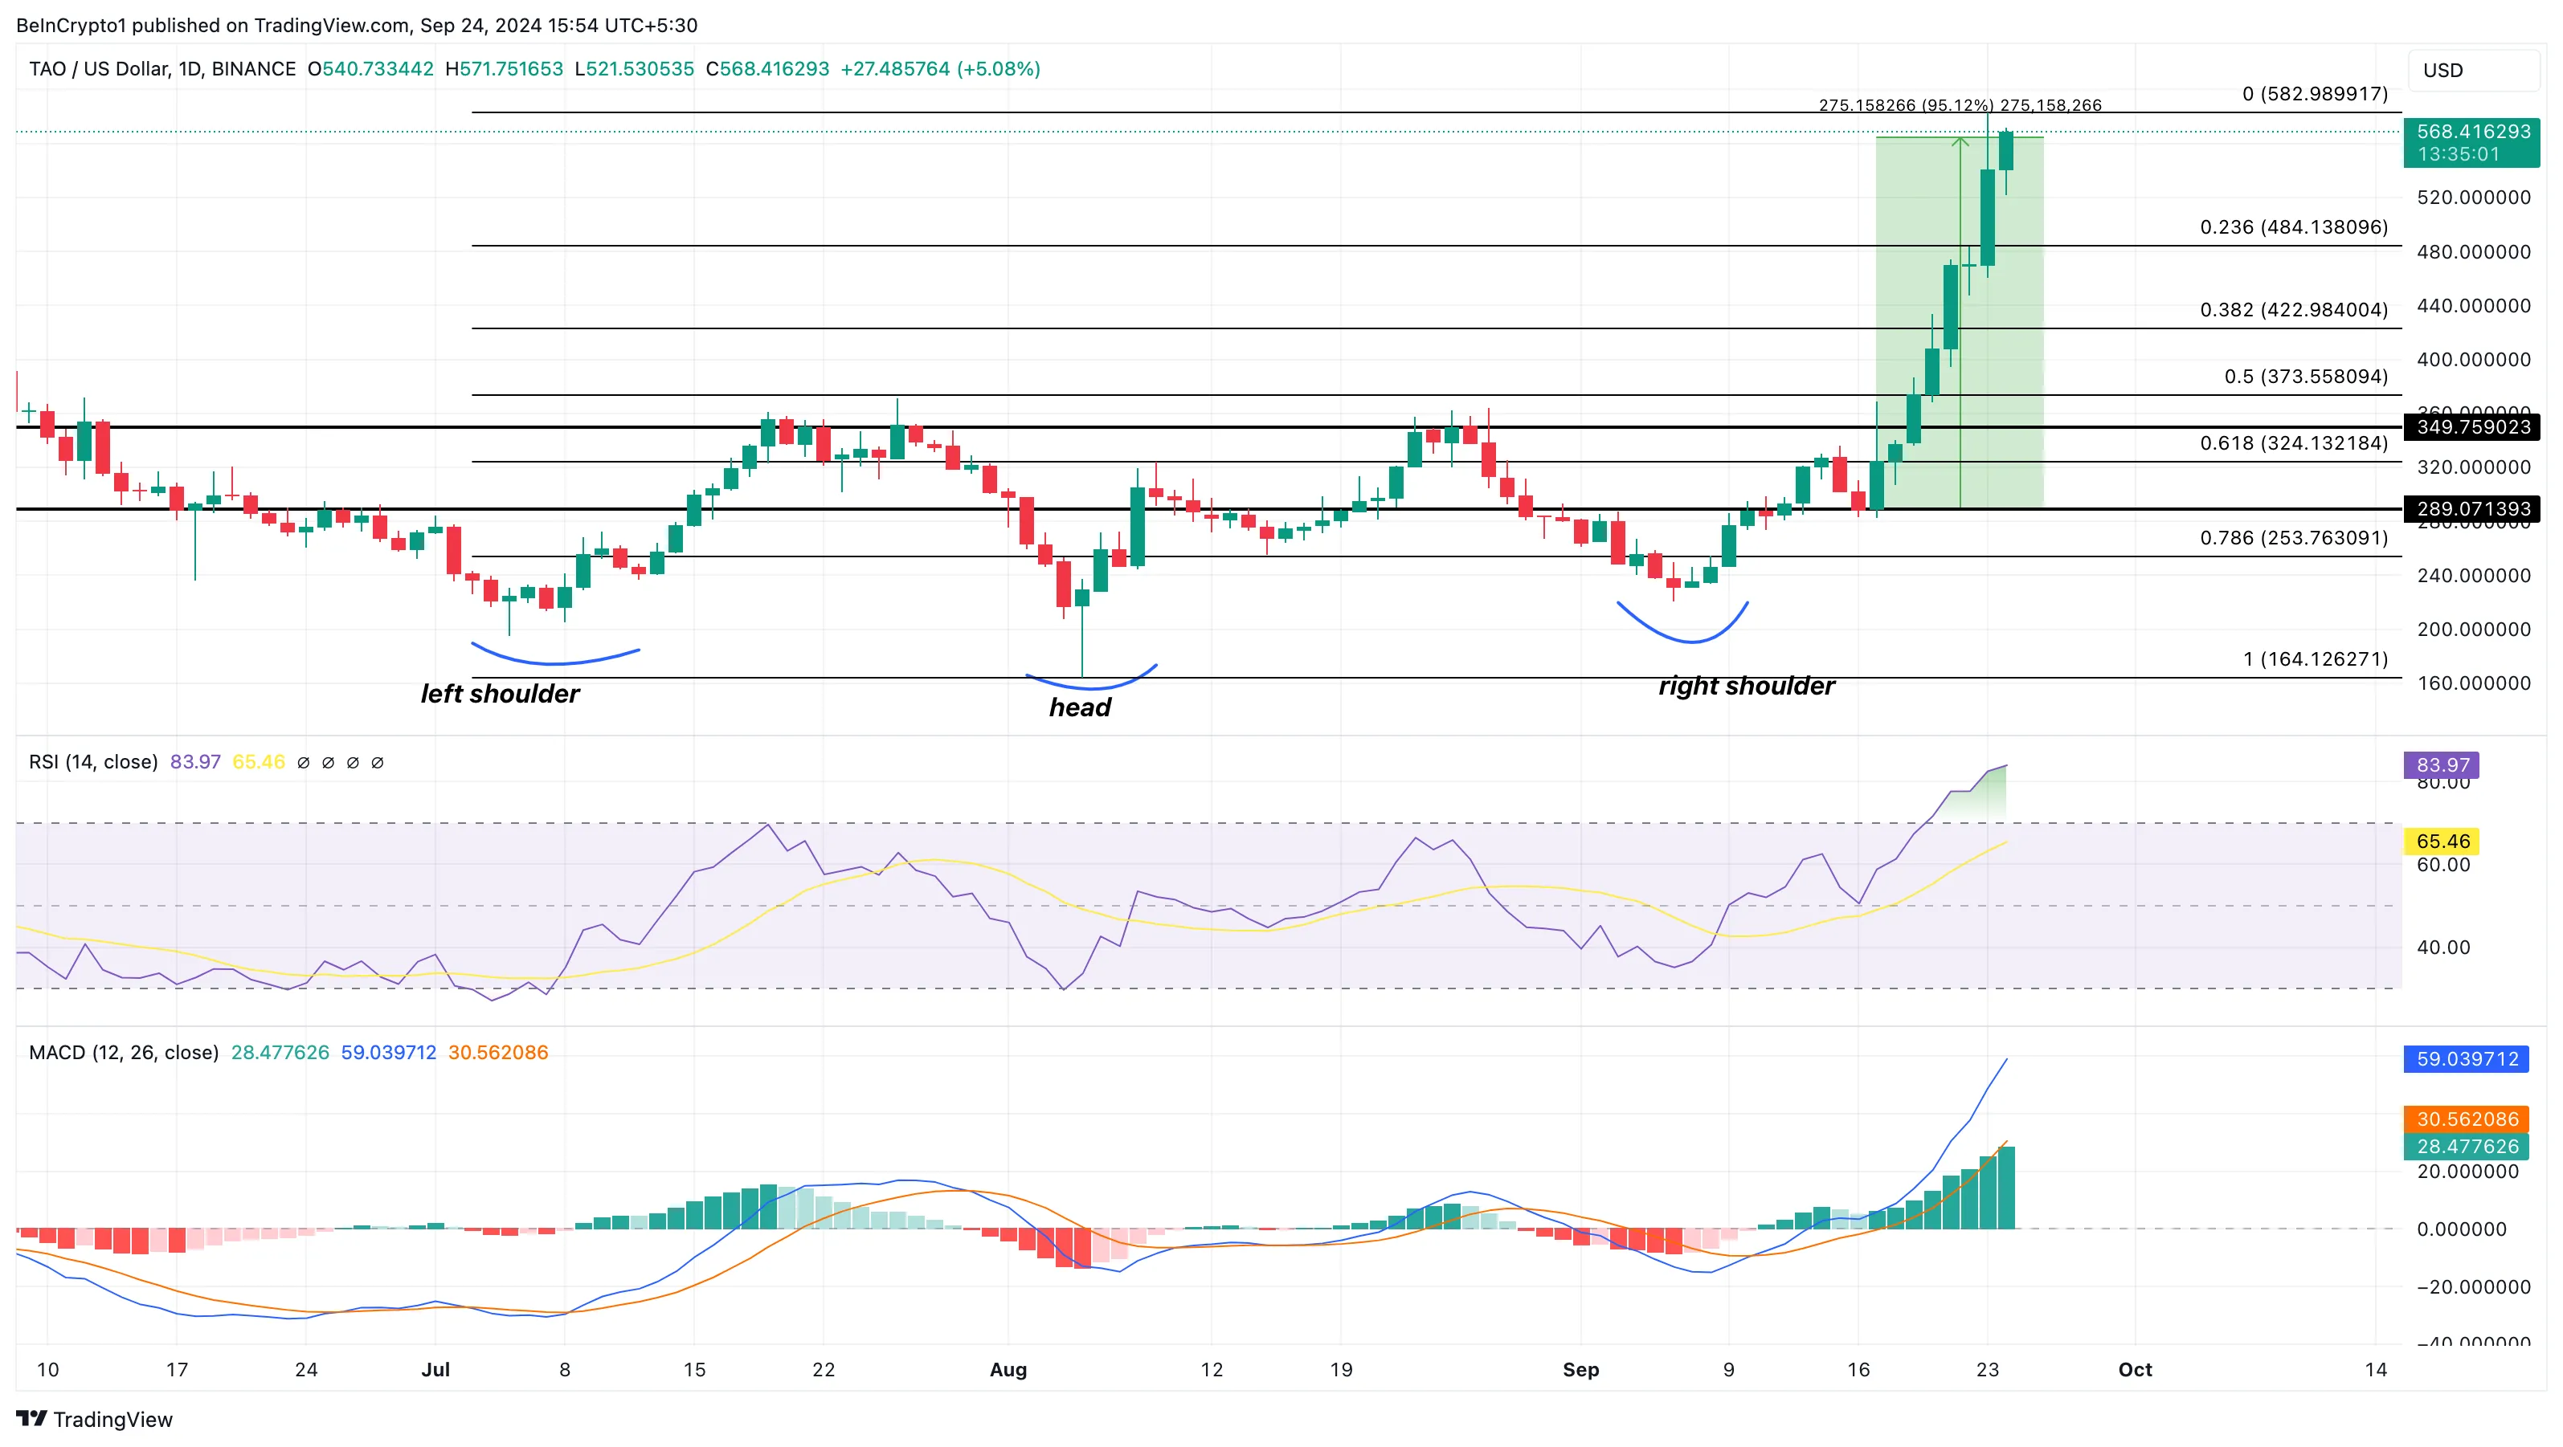
Task: Click the RSI (14, close) indicator title
Action: [92, 762]
